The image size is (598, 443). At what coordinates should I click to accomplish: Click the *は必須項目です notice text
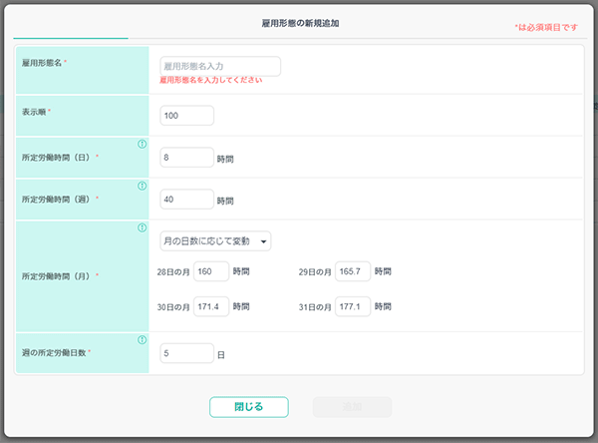coord(545,27)
